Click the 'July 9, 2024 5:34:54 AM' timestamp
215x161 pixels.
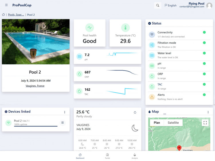[x=36, y=81]
